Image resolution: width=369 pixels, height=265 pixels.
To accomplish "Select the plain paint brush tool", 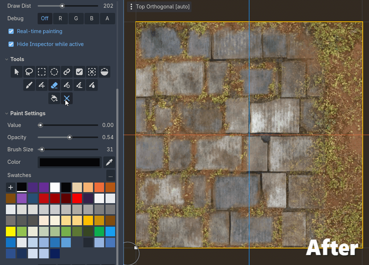I will tap(29, 85).
